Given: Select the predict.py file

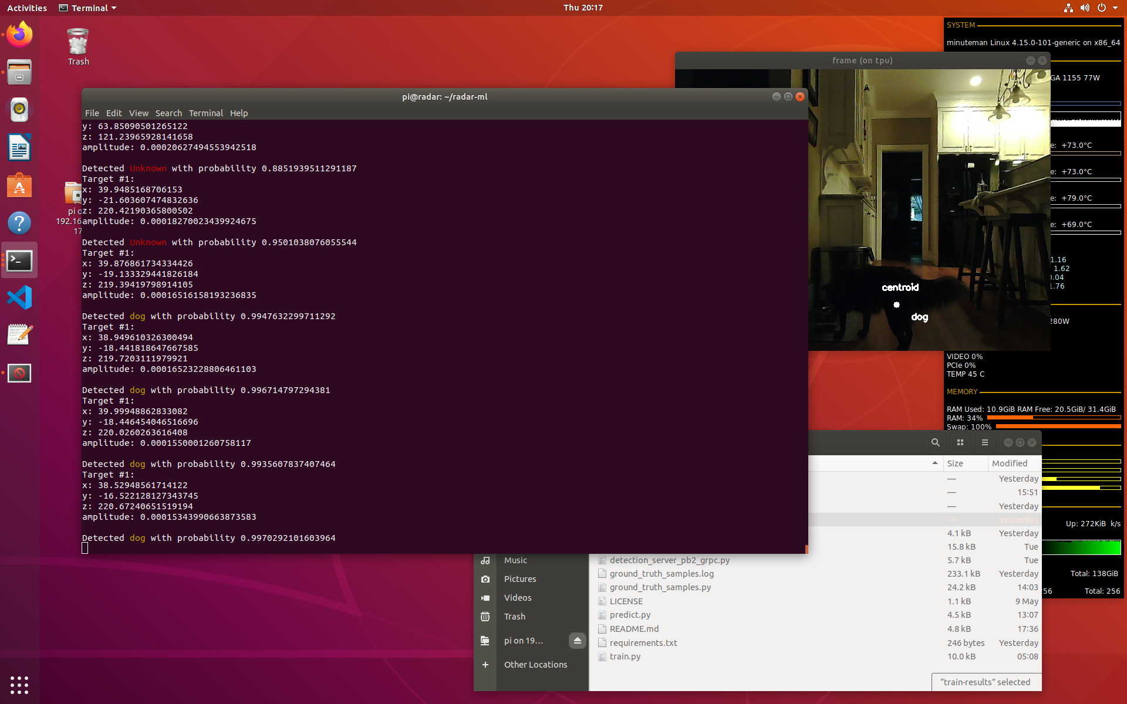Looking at the screenshot, I should tap(630, 615).
